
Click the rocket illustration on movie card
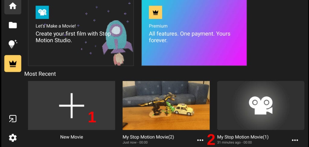coord(117,43)
